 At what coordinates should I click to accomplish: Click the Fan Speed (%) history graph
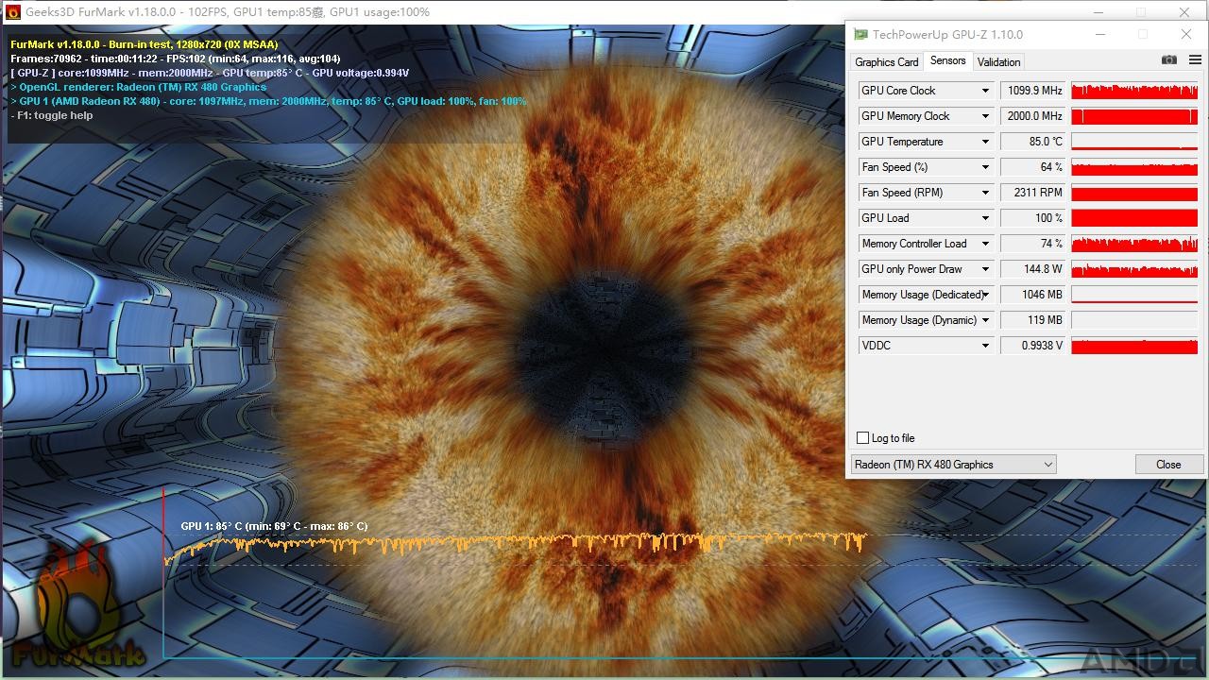pos(1134,167)
